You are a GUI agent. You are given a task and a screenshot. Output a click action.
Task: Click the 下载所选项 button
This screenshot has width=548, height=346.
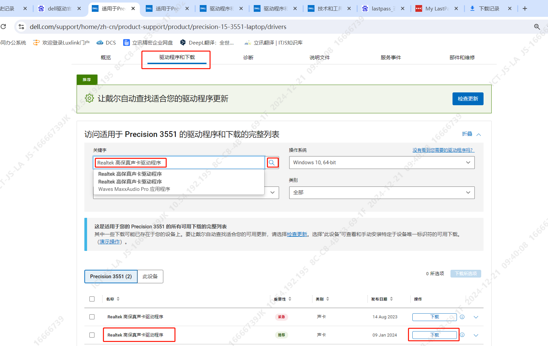tap(466, 273)
